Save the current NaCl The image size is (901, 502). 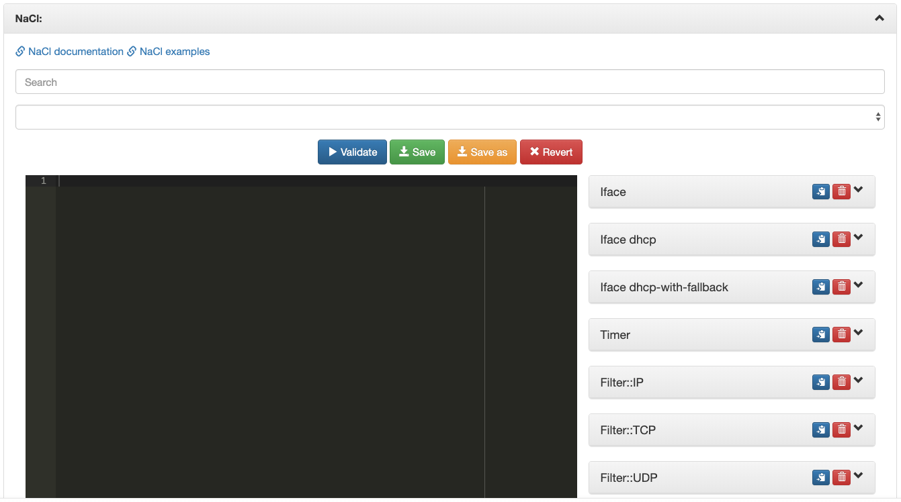click(x=417, y=152)
